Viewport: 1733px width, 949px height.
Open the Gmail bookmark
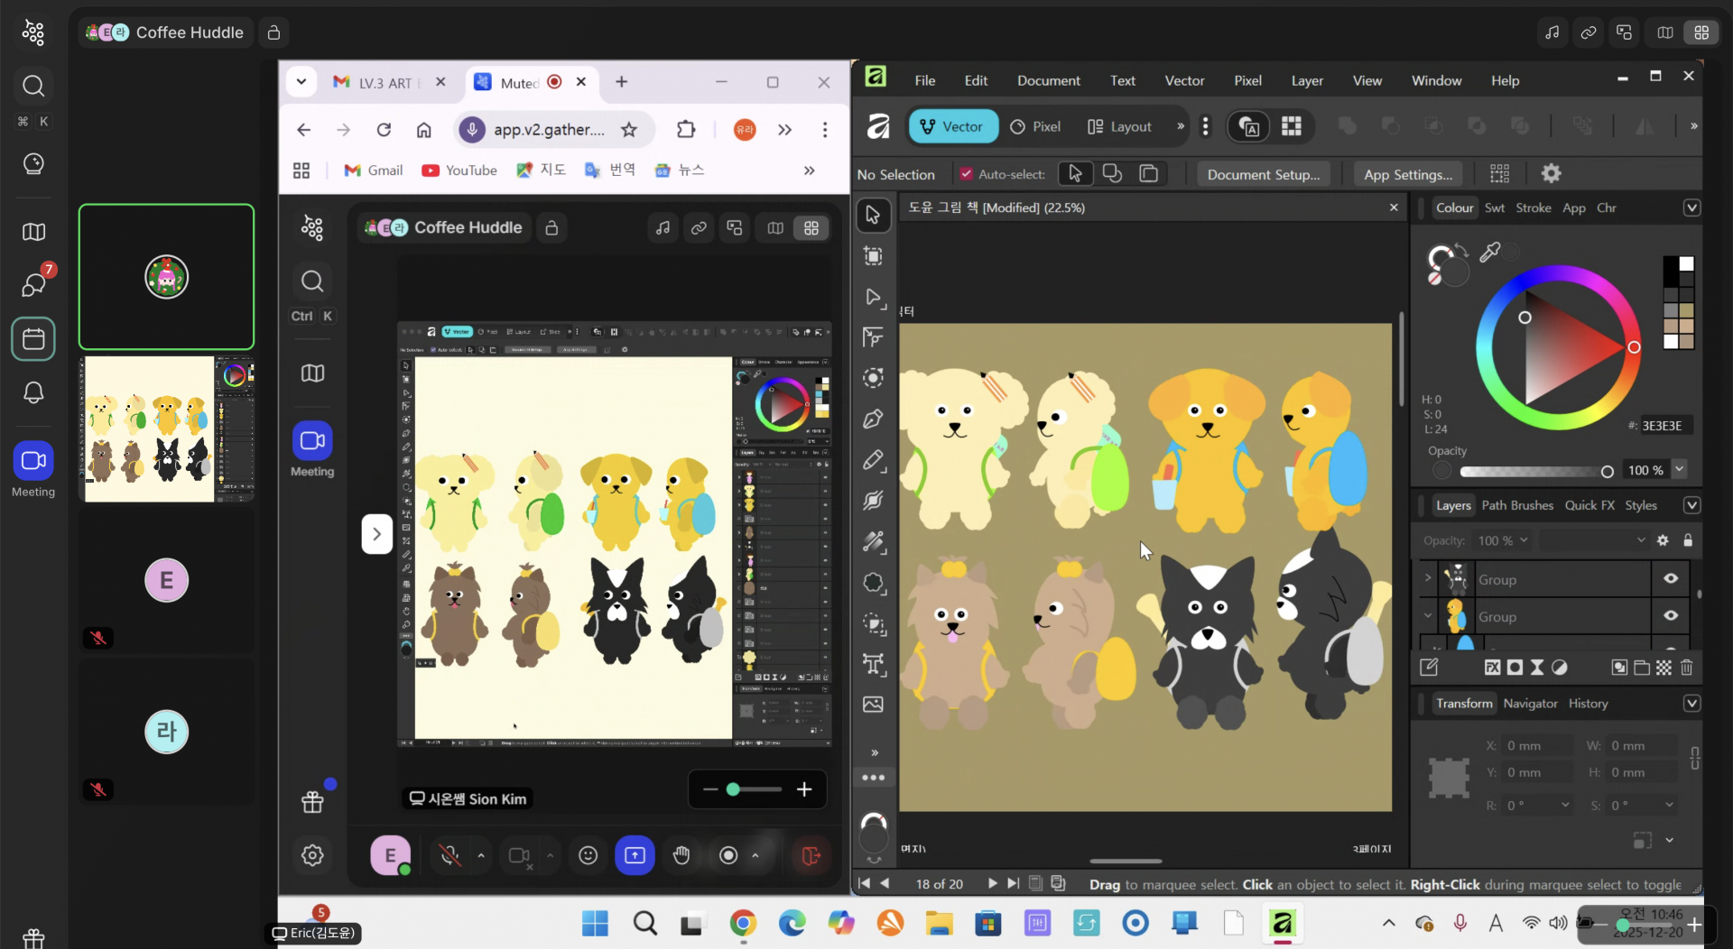(x=374, y=170)
